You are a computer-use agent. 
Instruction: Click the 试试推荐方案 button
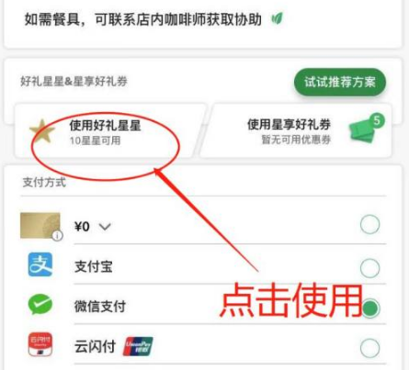340,82
